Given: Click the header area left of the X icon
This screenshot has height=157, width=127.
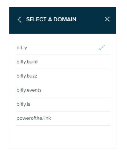Looking at the screenshot, I should tap(90, 19).
